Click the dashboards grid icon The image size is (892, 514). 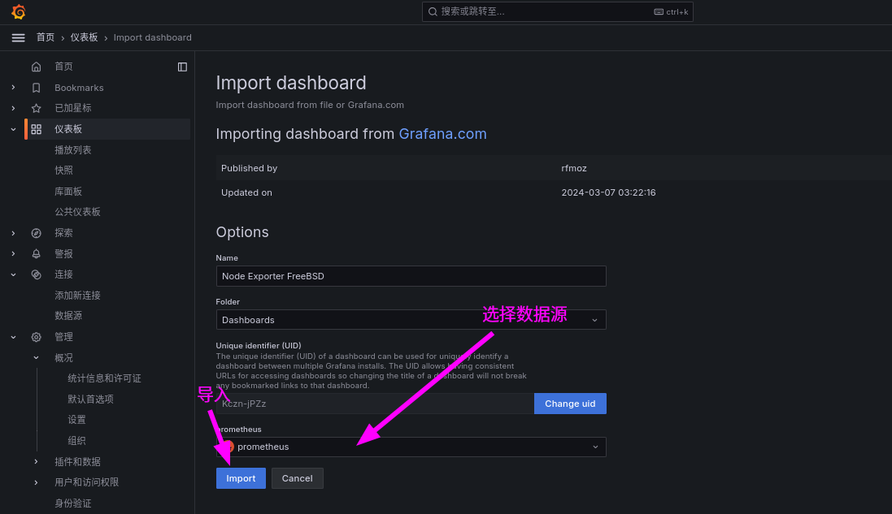(x=37, y=129)
